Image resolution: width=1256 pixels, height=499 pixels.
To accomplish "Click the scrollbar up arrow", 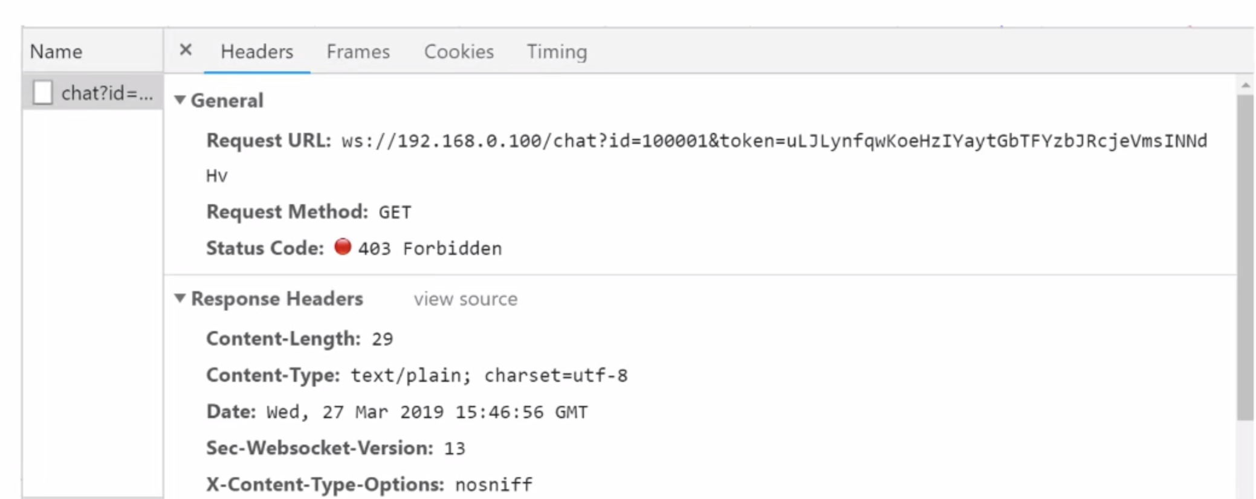I will click(x=1245, y=85).
